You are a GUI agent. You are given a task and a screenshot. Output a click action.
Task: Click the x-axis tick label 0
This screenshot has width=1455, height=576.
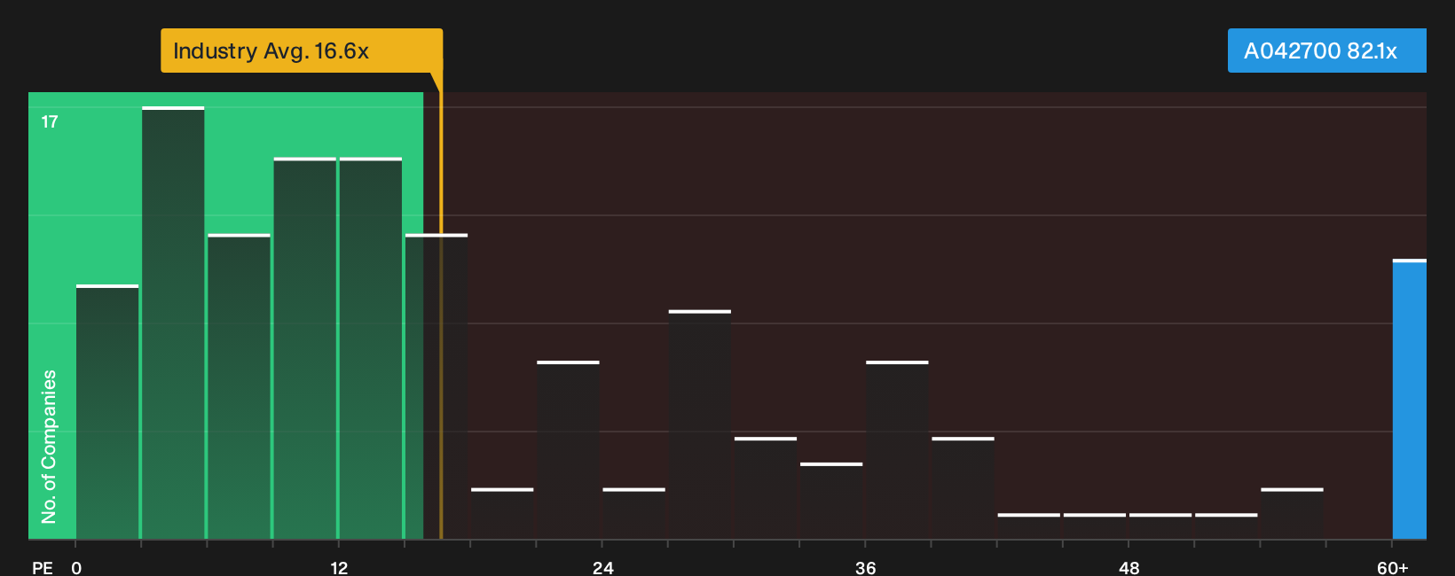[x=76, y=568]
